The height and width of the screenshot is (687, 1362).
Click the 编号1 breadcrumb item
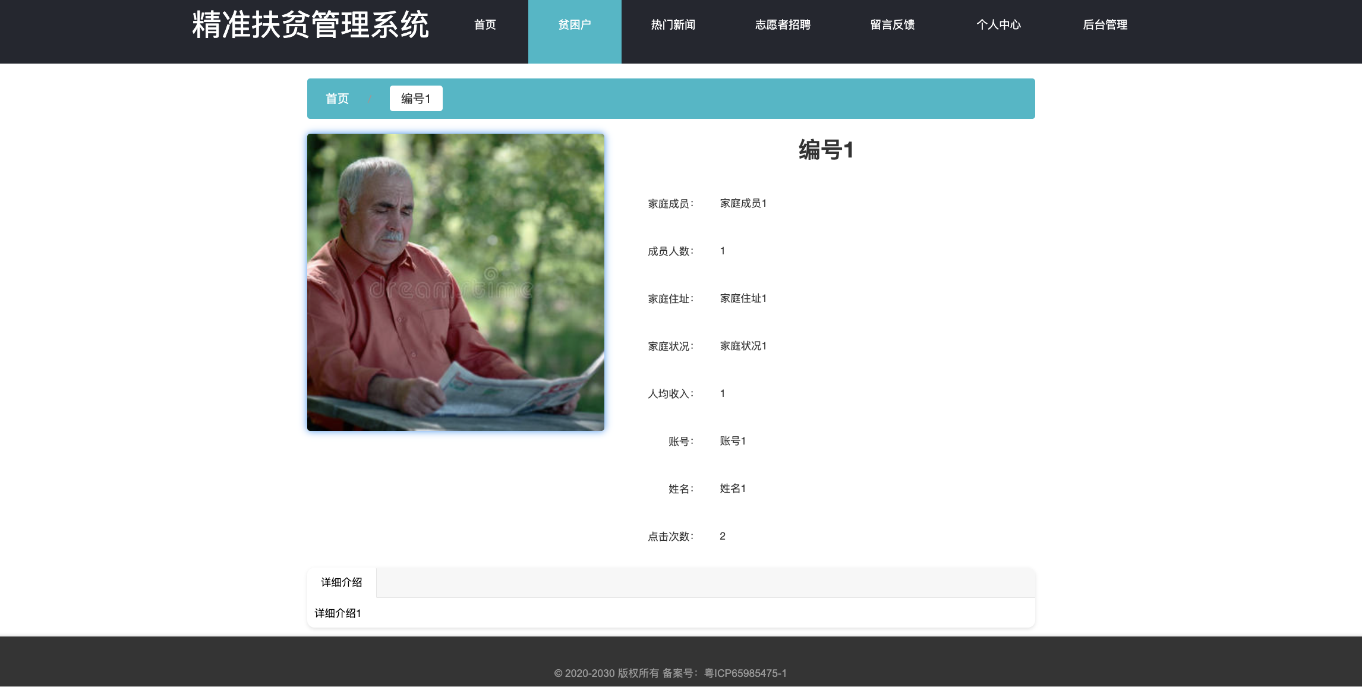(416, 99)
